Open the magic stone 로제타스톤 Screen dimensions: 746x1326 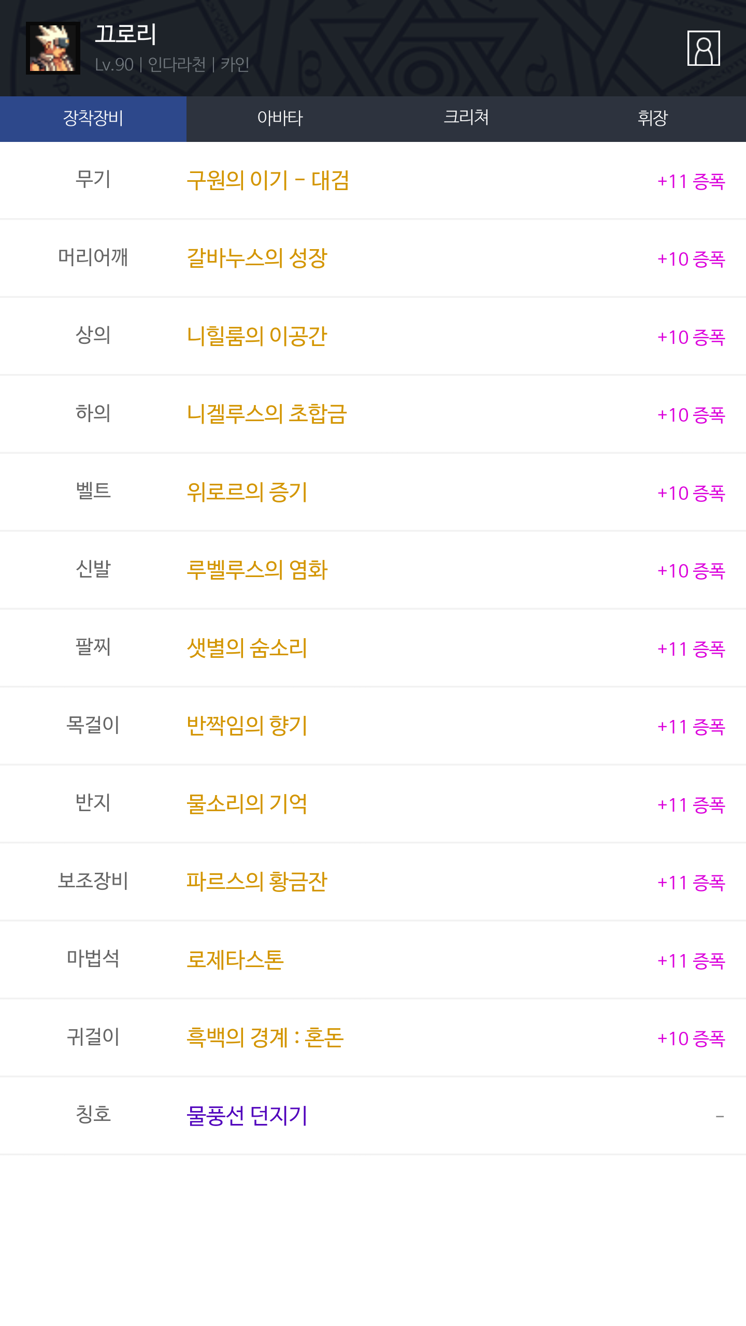point(235,960)
